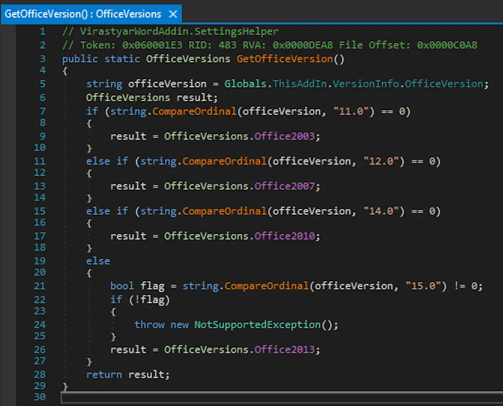Jump to the Office2003 enum member
This screenshot has height=406, width=503.
coord(284,136)
